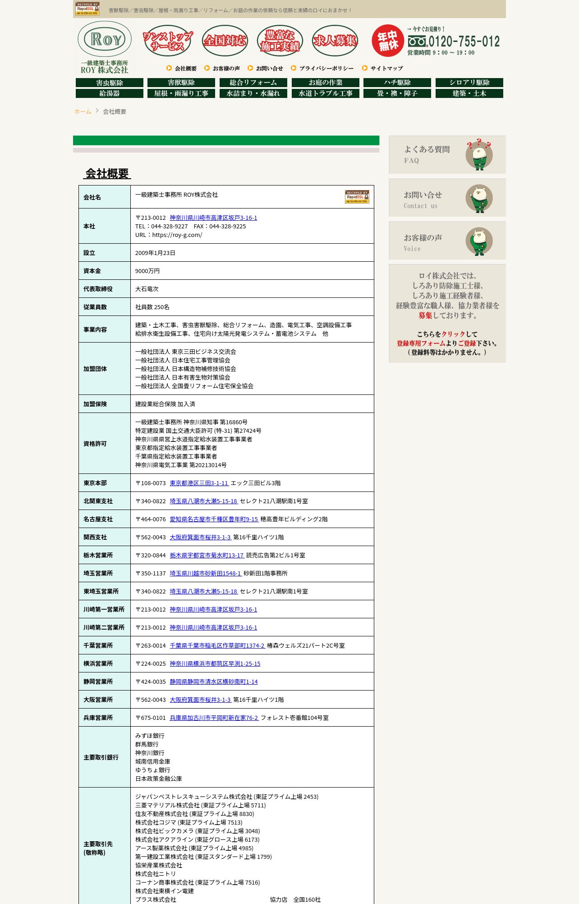Screen dimensions: 579x904
Task: Open 千葉営業所 address 稲毛区作草部町1374-2
Action: 217,645
